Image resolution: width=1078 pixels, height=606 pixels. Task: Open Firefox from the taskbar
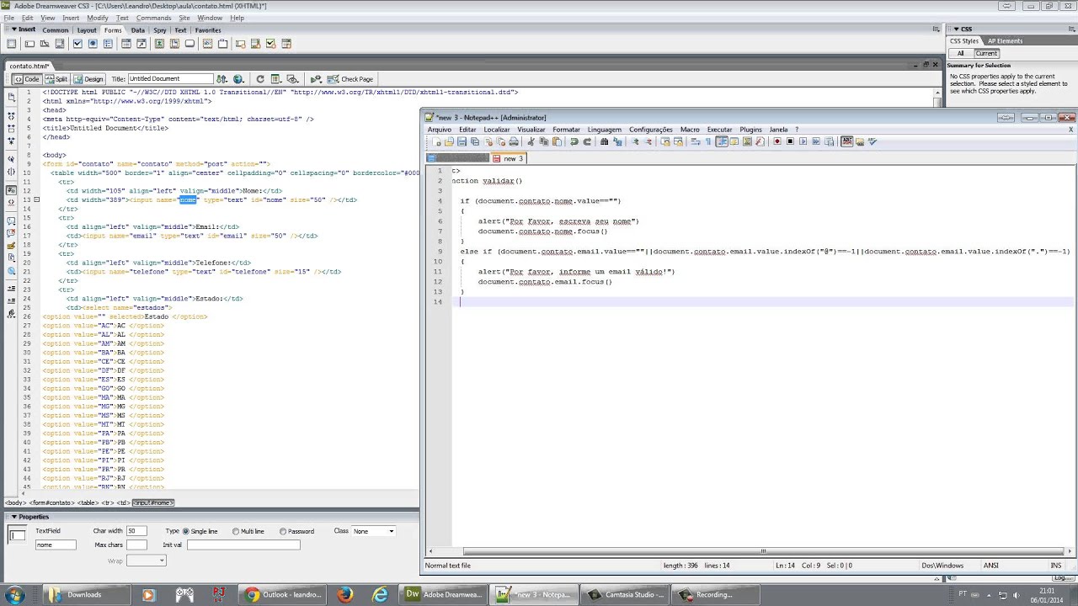[344, 594]
